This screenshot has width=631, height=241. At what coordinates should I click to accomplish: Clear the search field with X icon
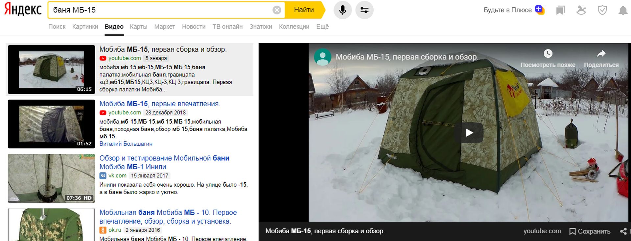click(277, 10)
